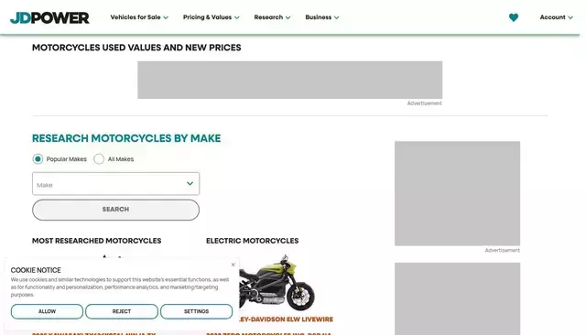Click the right sidebar advertisement box
This screenshot has width=586, height=335.
(x=458, y=193)
